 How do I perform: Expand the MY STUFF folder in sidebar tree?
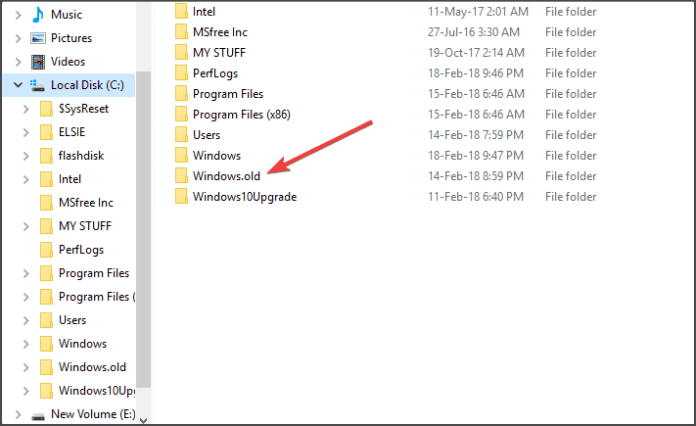coord(26,226)
